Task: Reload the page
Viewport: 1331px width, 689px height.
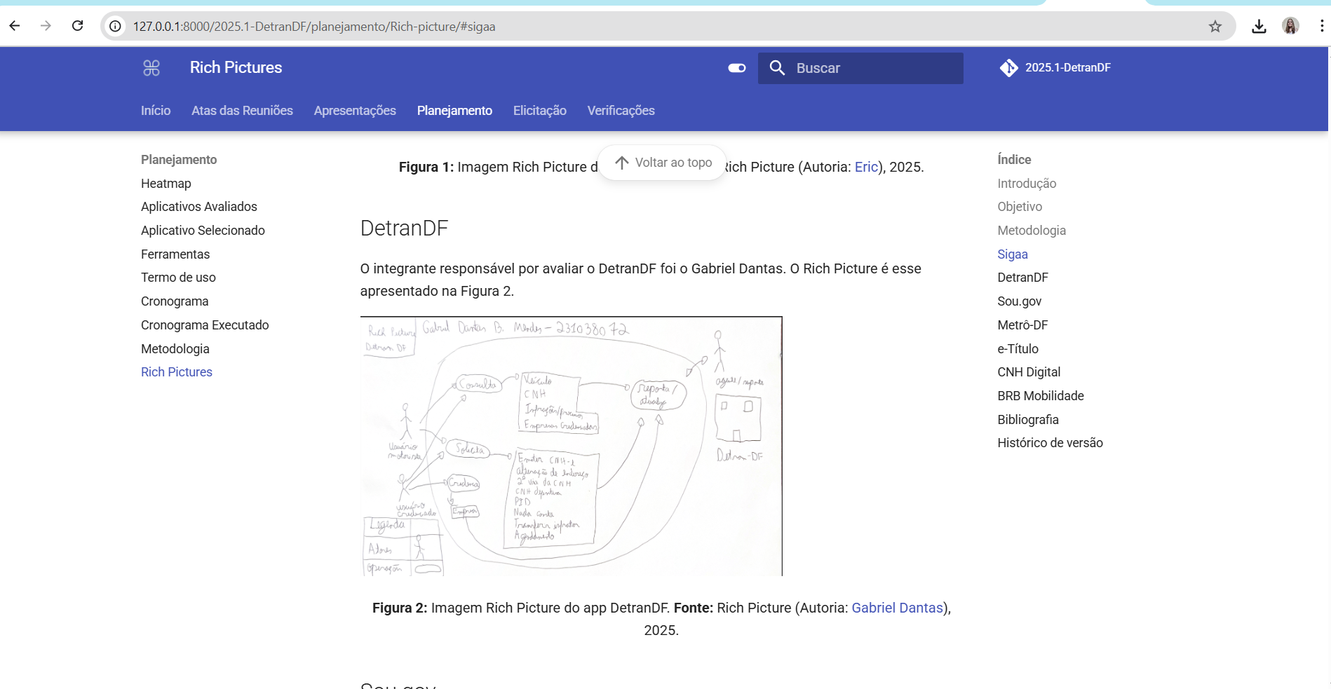Action: pos(78,26)
